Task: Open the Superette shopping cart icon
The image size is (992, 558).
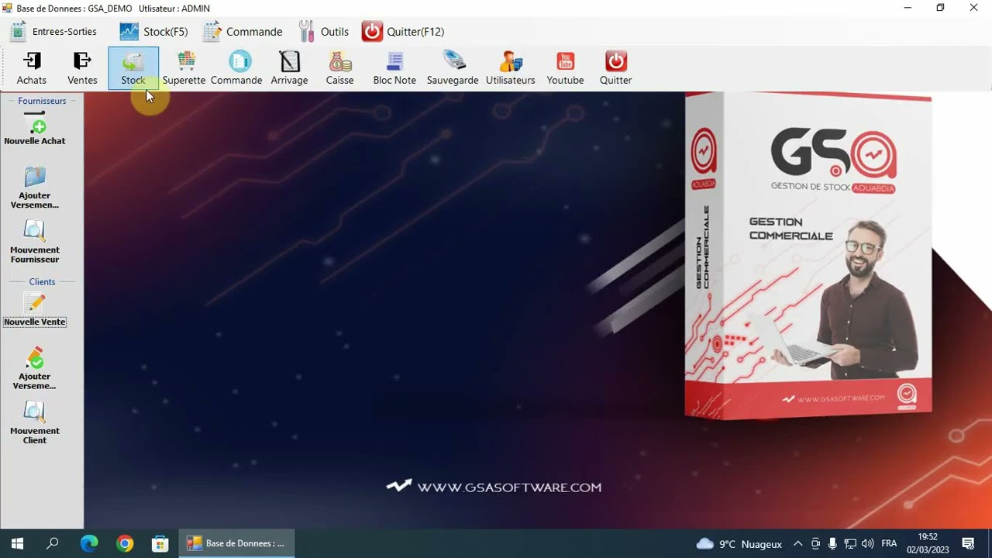Action: (184, 68)
